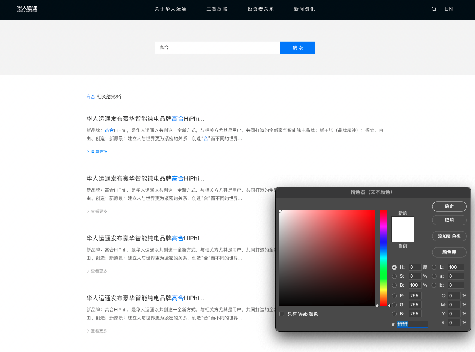Click the Y percent input field
This screenshot has height=352, width=475.
(x=454, y=314)
